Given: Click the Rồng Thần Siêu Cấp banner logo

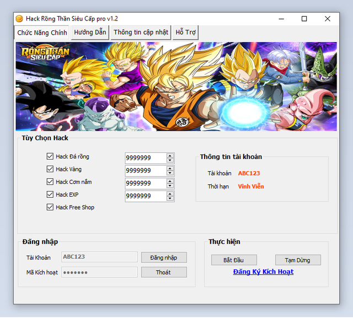Looking at the screenshot, I should coord(40,54).
